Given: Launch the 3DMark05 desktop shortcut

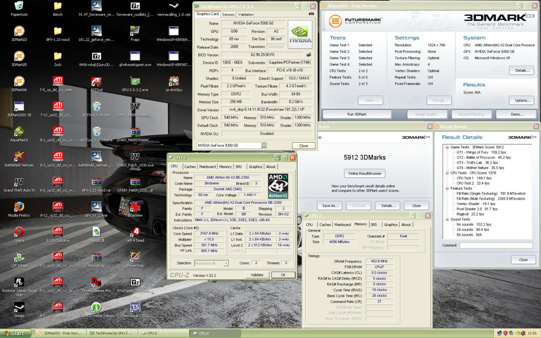Looking at the screenshot, I should click(x=19, y=56).
